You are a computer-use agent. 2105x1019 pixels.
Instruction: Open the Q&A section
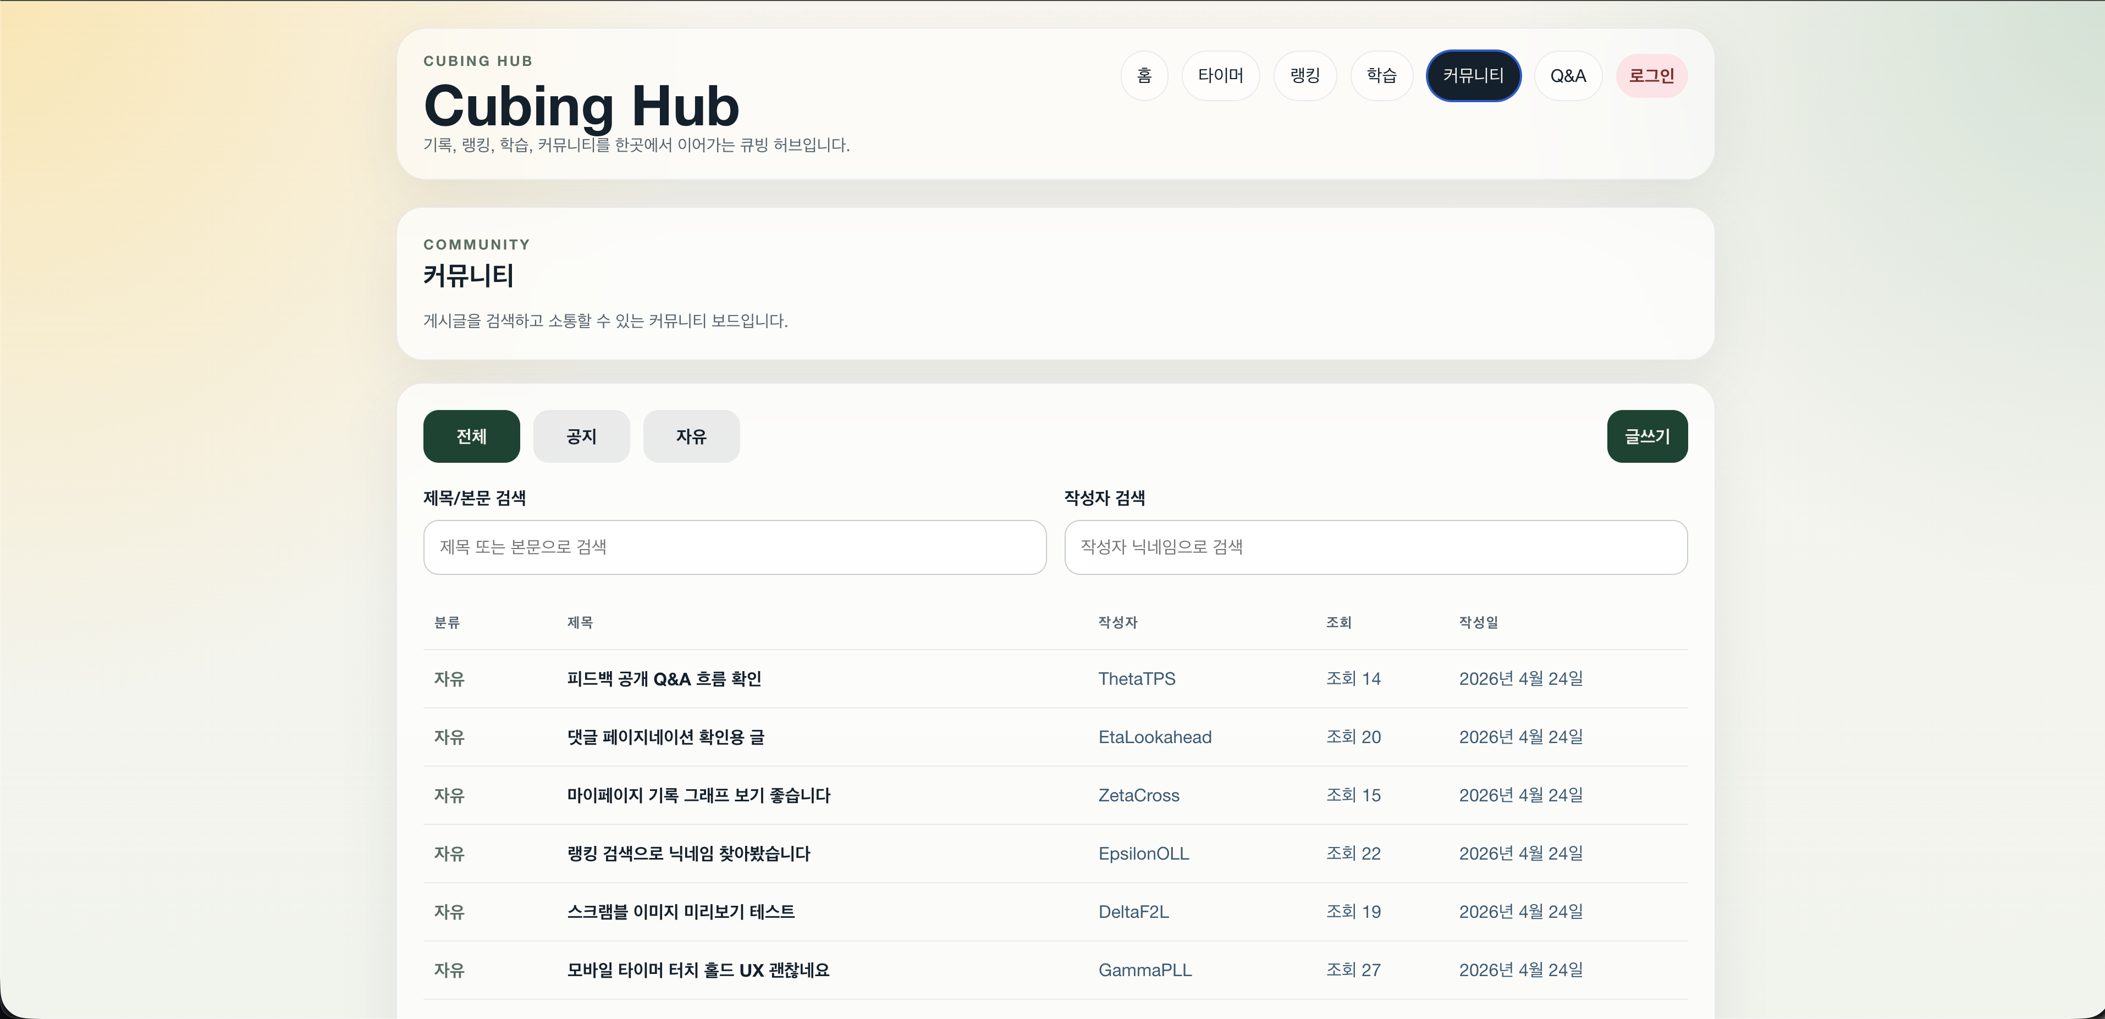tap(1567, 75)
